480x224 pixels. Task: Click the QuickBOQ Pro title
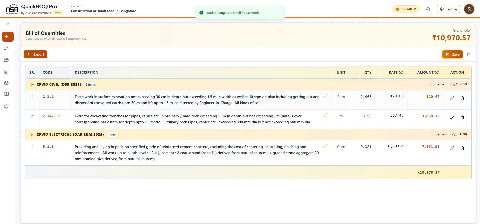tap(39, 7)
